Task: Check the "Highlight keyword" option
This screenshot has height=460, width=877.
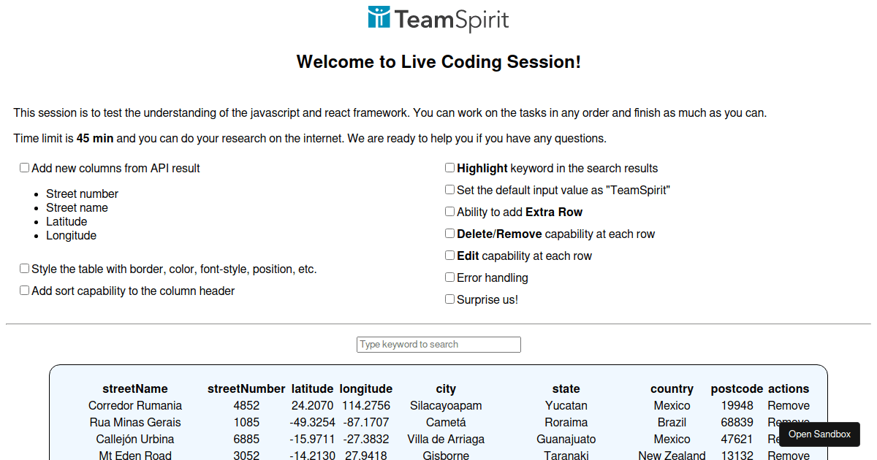Action: 449,167
